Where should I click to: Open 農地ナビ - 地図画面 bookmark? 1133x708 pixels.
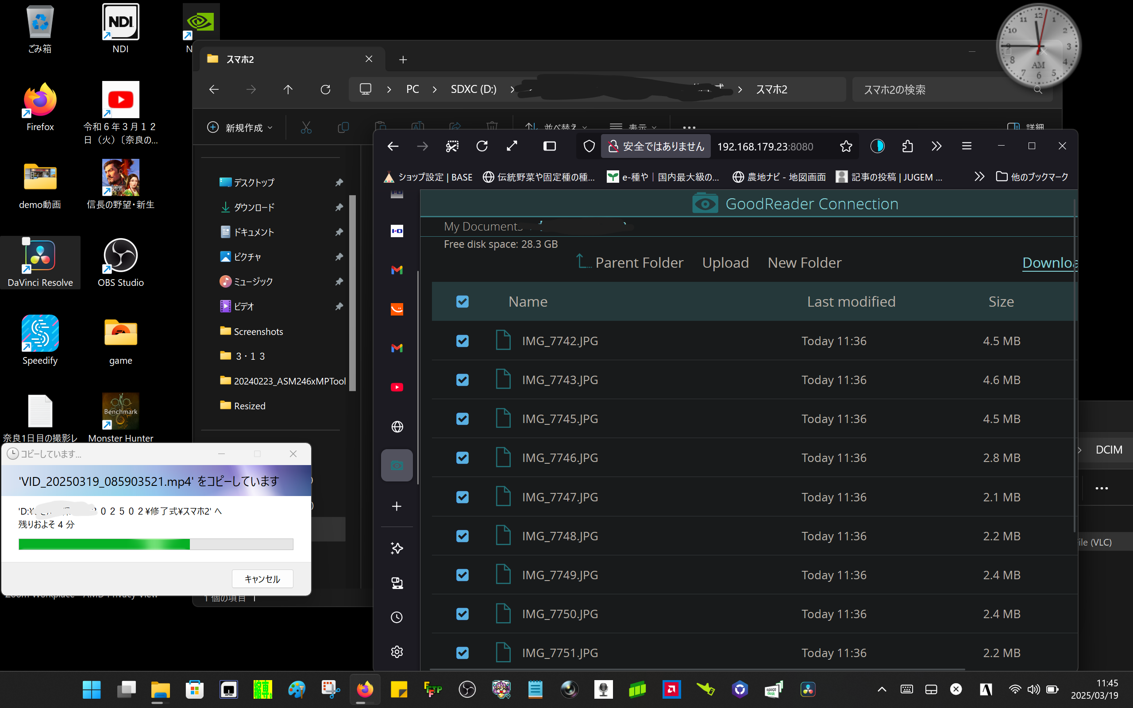779,177
